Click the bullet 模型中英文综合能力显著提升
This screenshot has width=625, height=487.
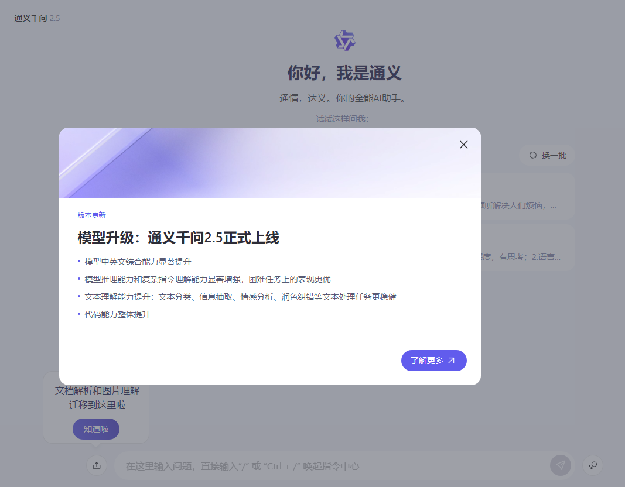click(x=138, y=262)
